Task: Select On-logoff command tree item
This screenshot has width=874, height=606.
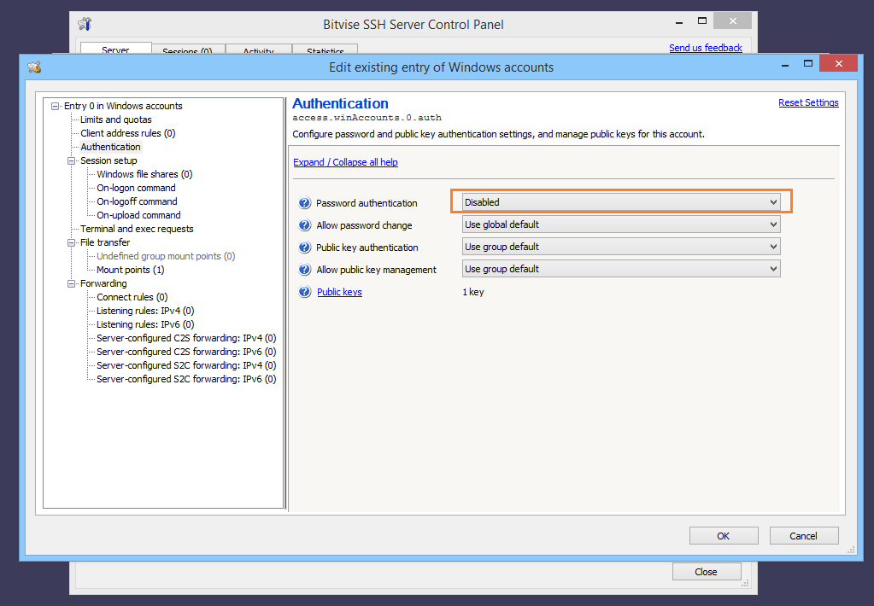Action: point(137,201)
